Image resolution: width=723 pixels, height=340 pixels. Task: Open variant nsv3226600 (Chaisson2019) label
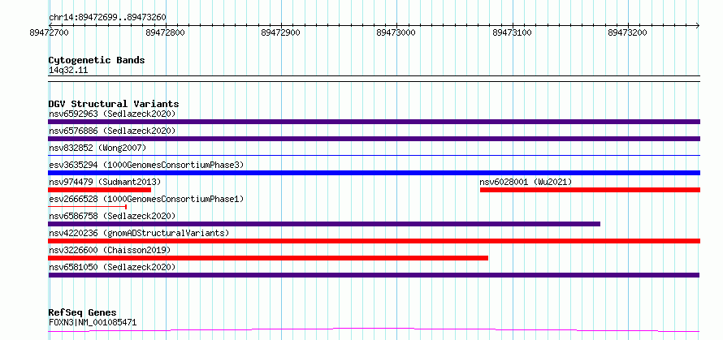[110, 250]
